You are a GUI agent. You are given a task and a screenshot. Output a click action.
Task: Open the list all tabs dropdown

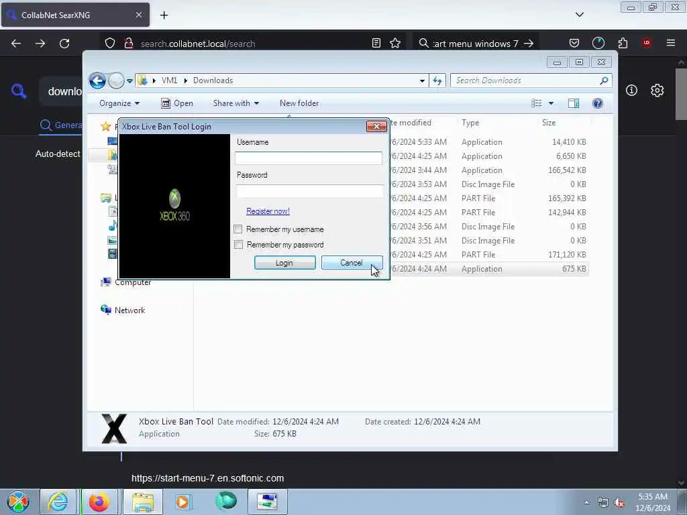[579, 15]
